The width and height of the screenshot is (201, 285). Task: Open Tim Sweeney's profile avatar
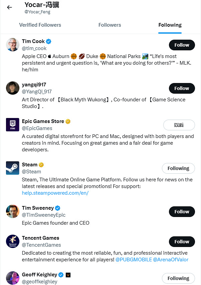pyautogui.click(x=13, y=211)
